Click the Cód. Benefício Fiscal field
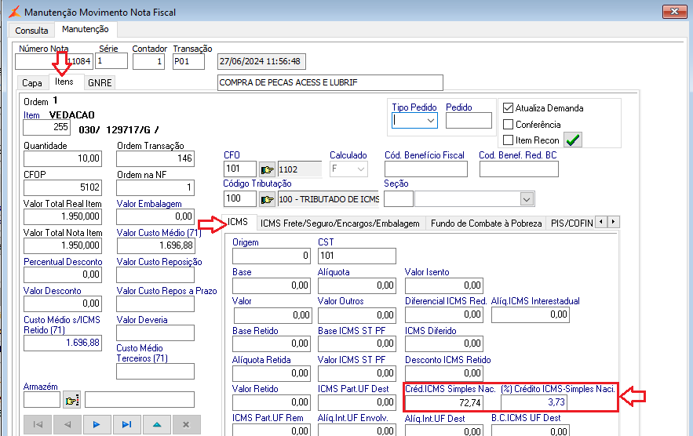The width and height of the screenshot is (693, 436). tap(425, 169)
